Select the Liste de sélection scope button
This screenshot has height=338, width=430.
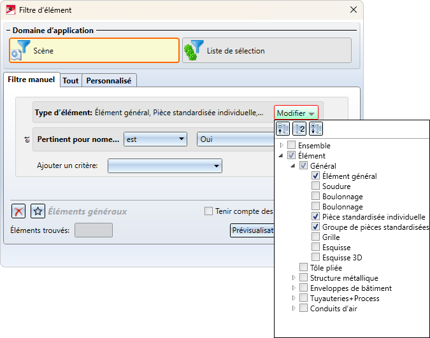tap(266, 50)
